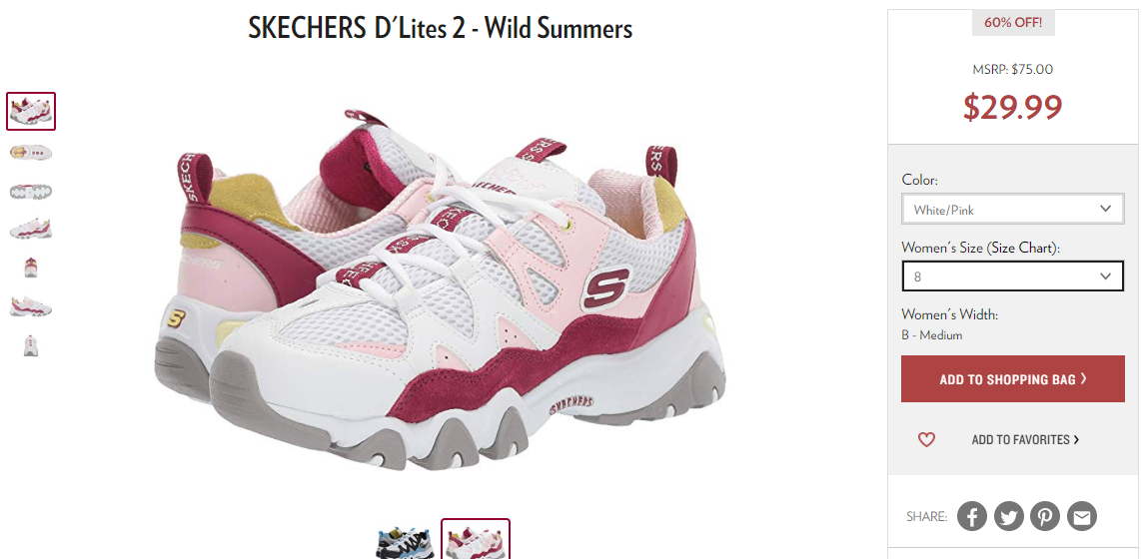
Task: View the top-down shoe thumbnail
Action: [31, 152]
